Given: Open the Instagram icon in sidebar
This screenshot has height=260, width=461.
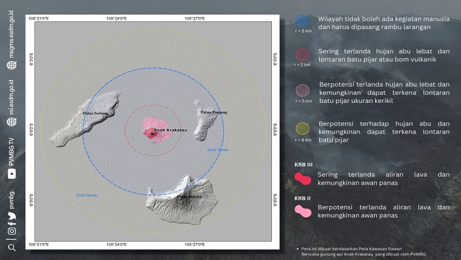Looking at the screenshot, I should click(12, 231).
